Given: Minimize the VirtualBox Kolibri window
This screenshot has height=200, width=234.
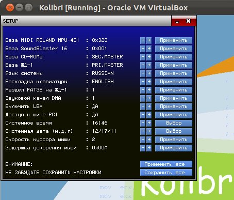Looking at the screenshot, I should [x=19, y=8].
